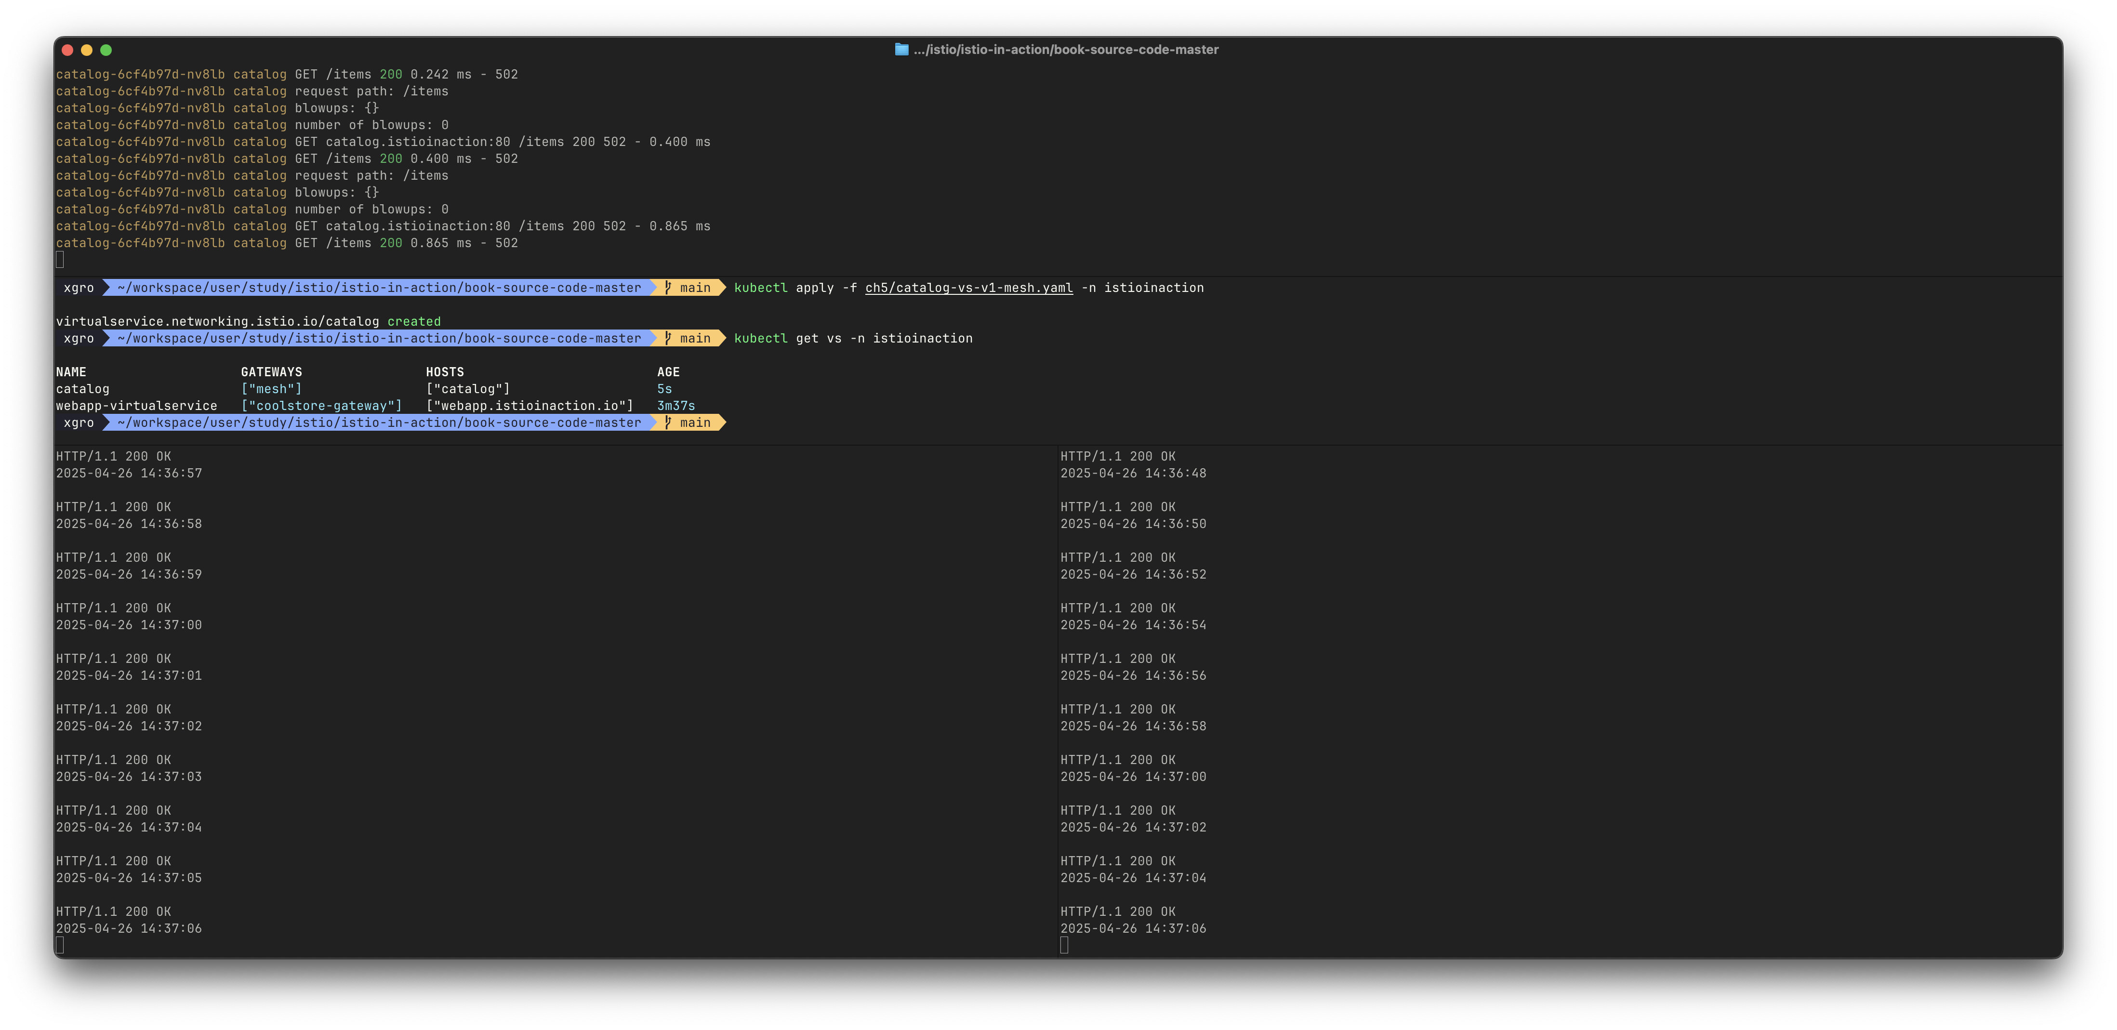Click the ["coolstore-gateway"] gateway value

321,405
